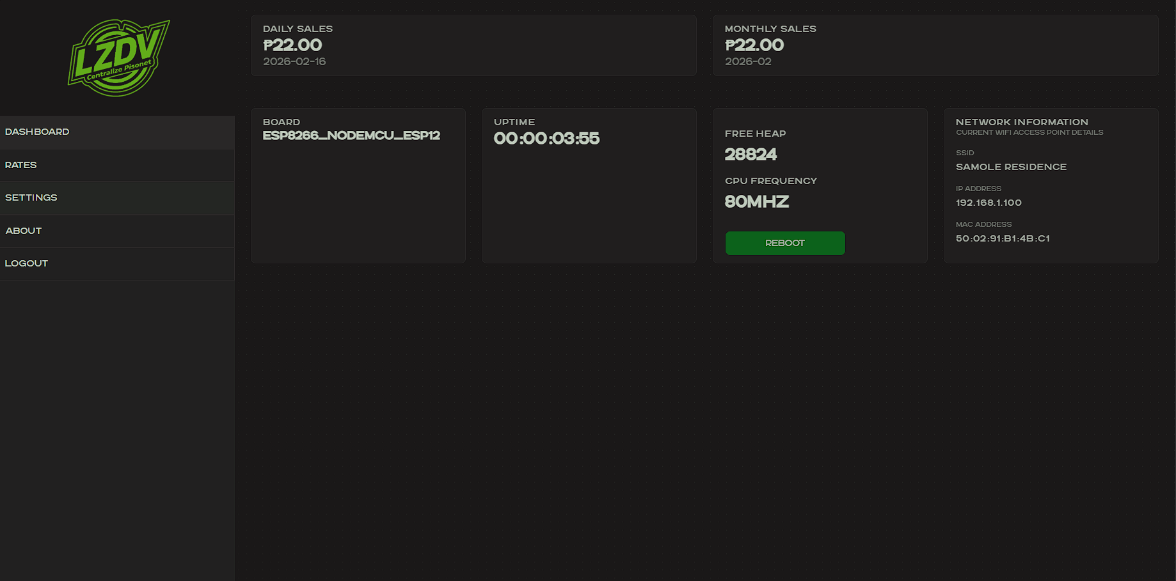
Task: Click the CPU Frequency value 80MHZ
Action: coord(757,201)
